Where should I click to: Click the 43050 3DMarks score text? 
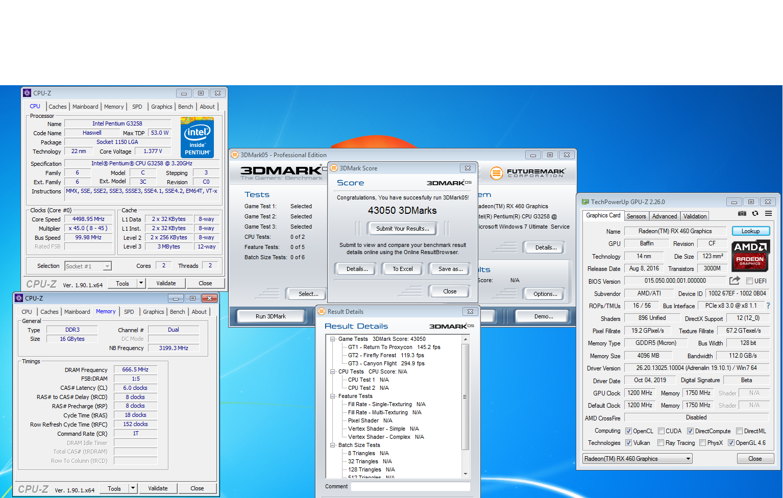point(402,211)
